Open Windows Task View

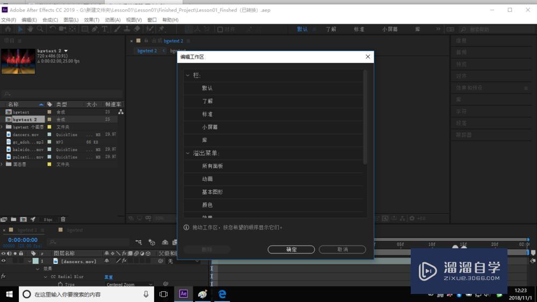point(164,294)
